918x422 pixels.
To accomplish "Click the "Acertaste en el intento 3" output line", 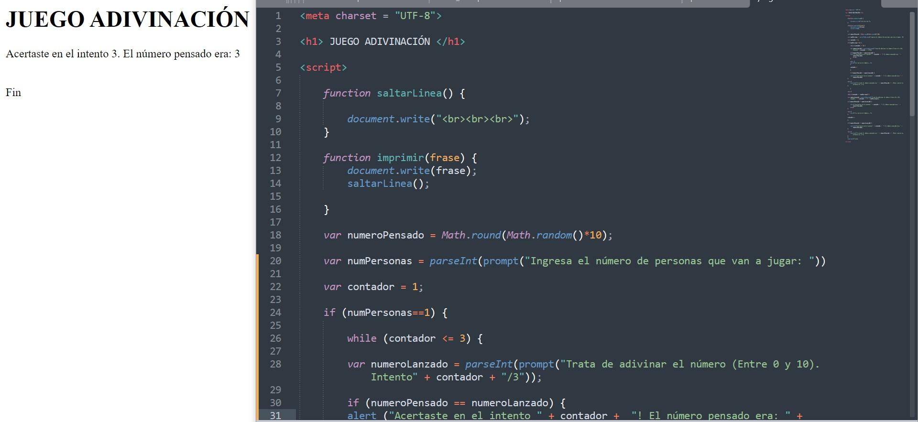I will point(123,54).
